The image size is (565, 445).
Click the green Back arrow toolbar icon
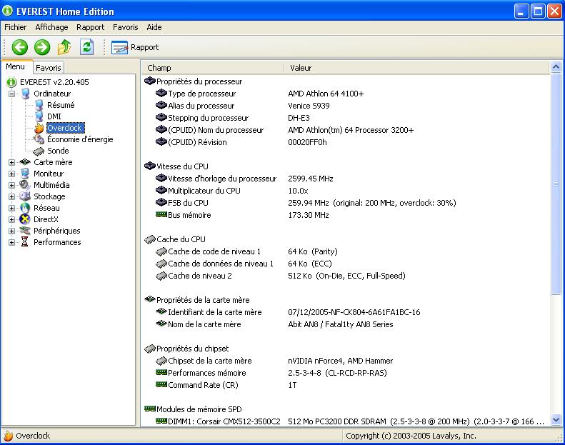(20, 47)
